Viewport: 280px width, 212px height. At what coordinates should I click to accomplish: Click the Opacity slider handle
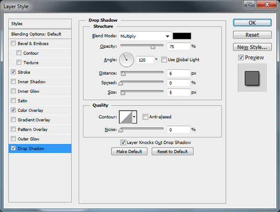point(153,47)
